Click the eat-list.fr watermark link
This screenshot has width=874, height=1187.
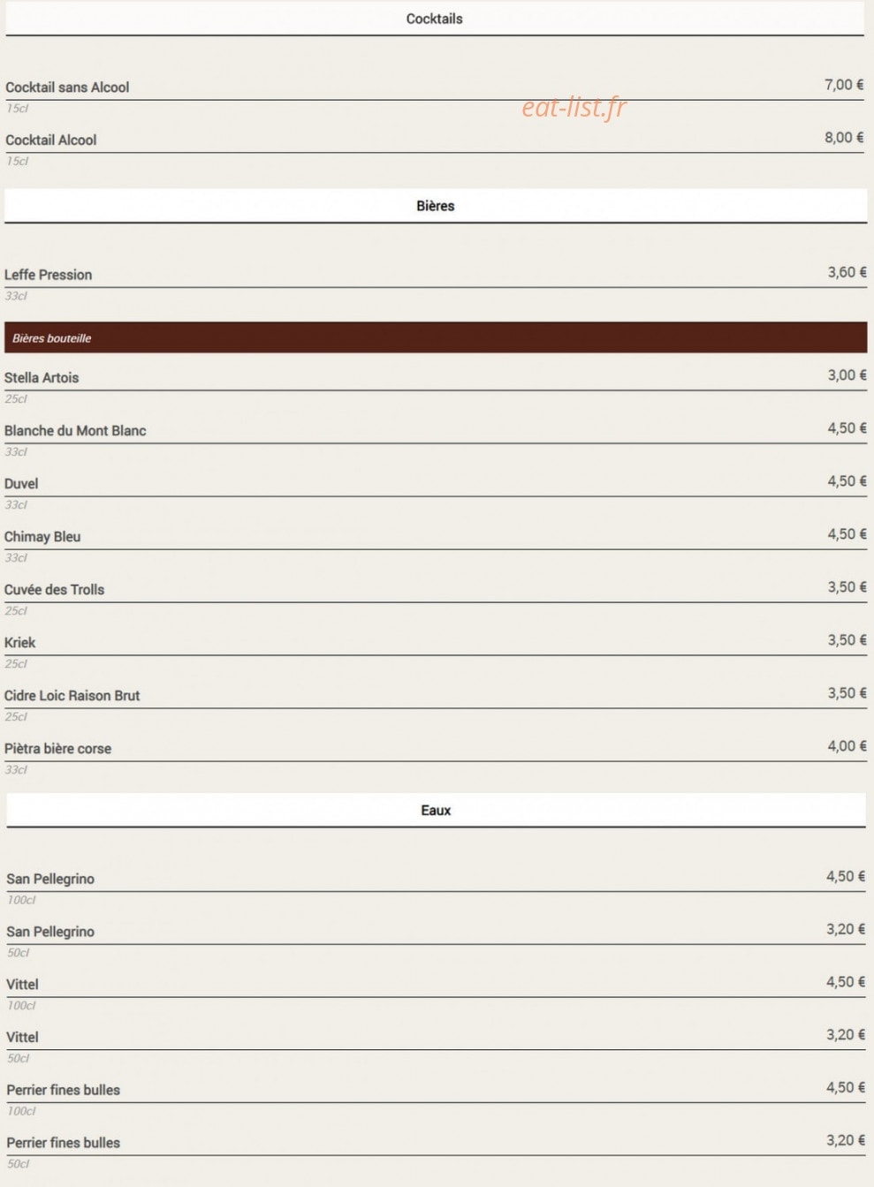(574, 107)
